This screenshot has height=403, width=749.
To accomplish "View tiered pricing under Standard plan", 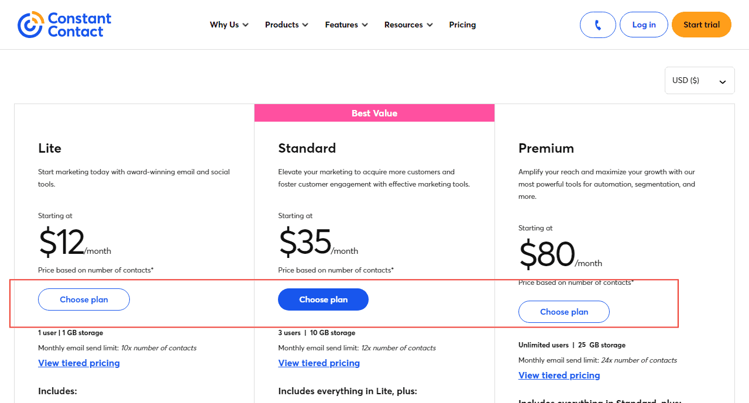I will click(319, 363).
